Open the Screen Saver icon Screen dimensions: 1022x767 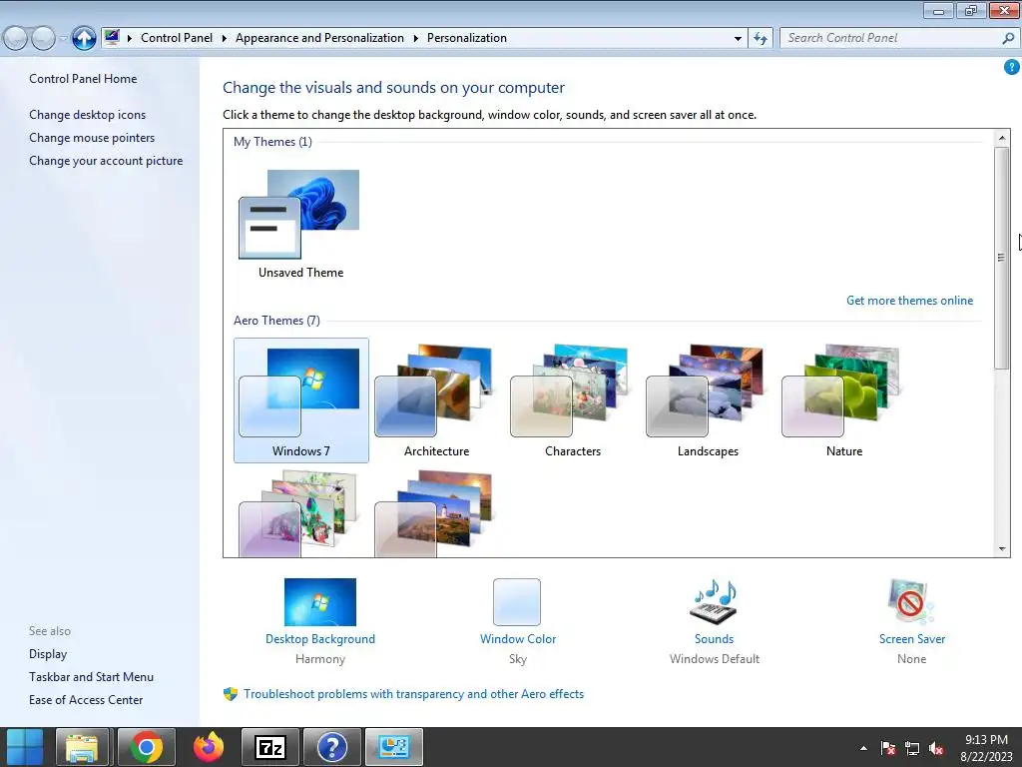click(911, 601)
